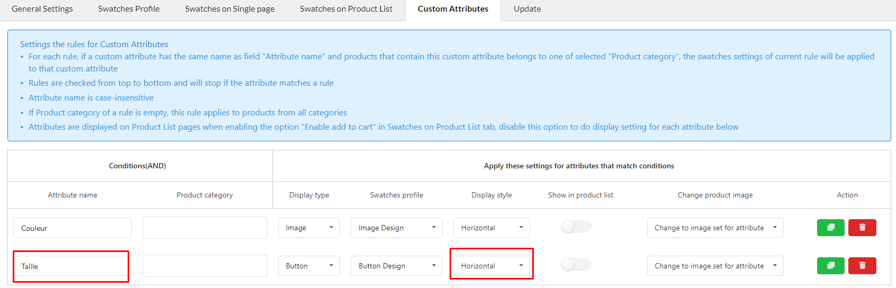Duplicate the Couleur rule with green copy icon
This screenshot has height=288, width=896.
click(830, 228)
